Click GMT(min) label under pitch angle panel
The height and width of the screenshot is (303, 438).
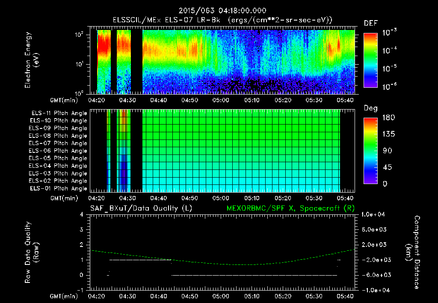64,198
